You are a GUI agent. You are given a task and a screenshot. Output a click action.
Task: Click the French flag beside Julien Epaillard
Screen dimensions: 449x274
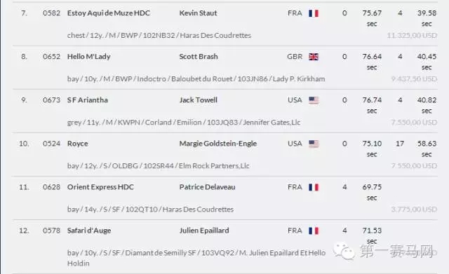[x=314, y=231]
